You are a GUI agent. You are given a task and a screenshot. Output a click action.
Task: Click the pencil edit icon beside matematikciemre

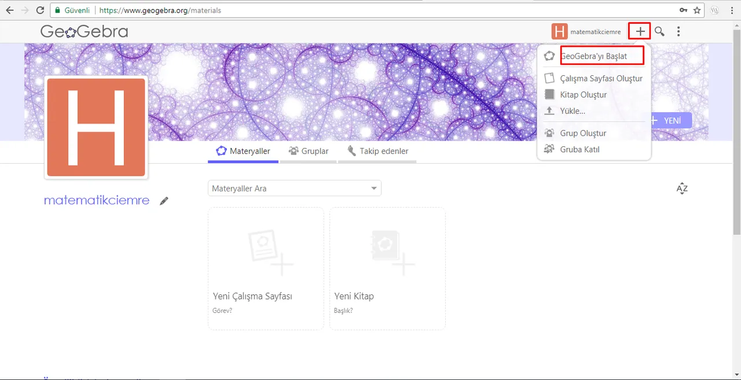[x=164, y=201]
